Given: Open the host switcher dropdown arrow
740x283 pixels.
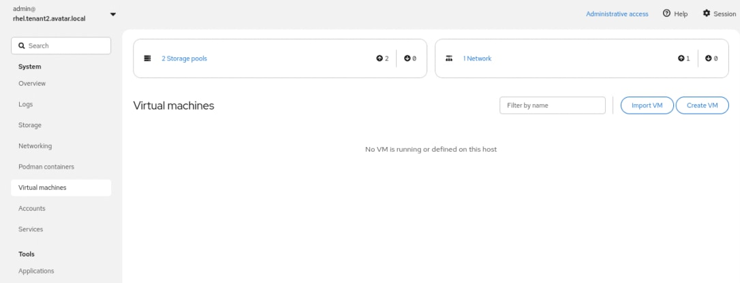Looking at the screenshot, I should (113, 14).
